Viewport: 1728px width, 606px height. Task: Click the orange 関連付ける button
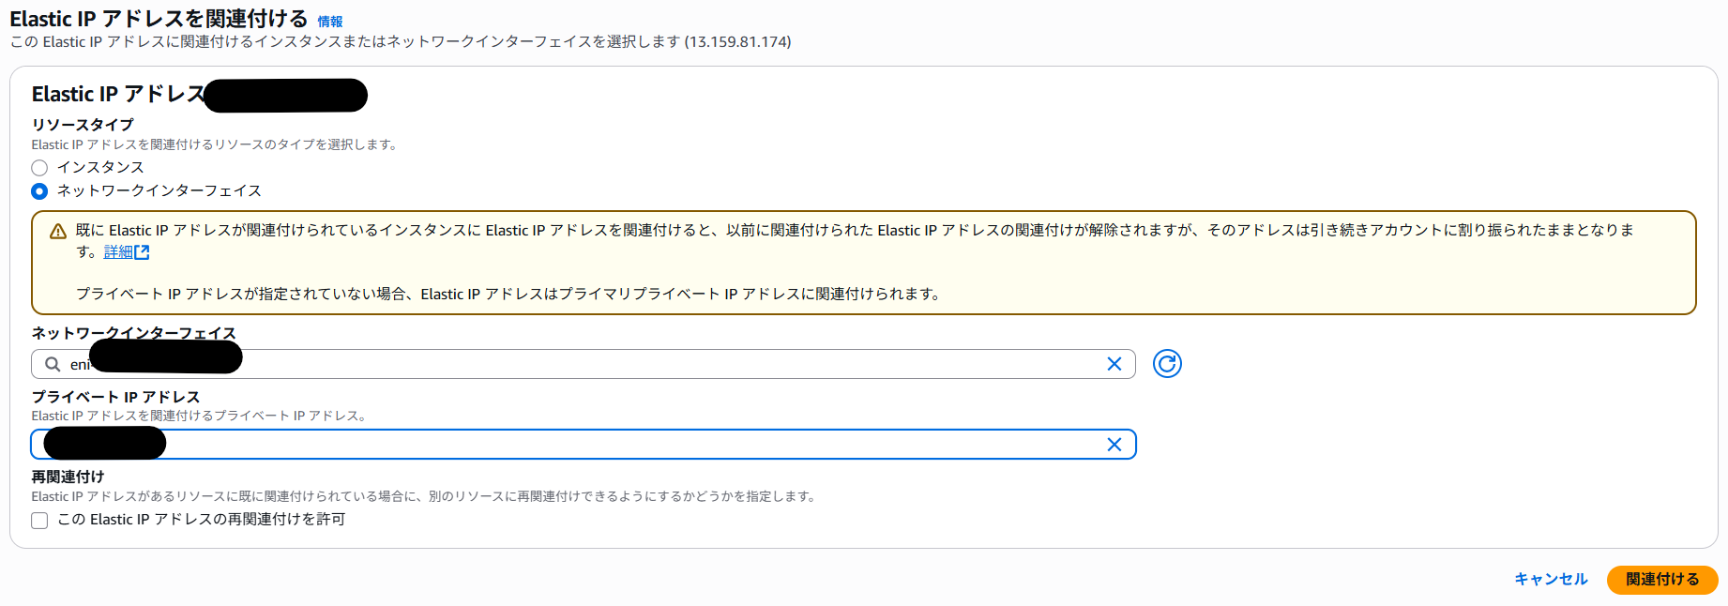1661,580
